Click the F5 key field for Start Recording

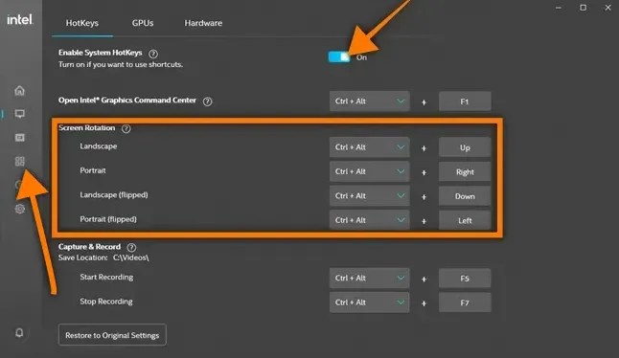[465, 279]
